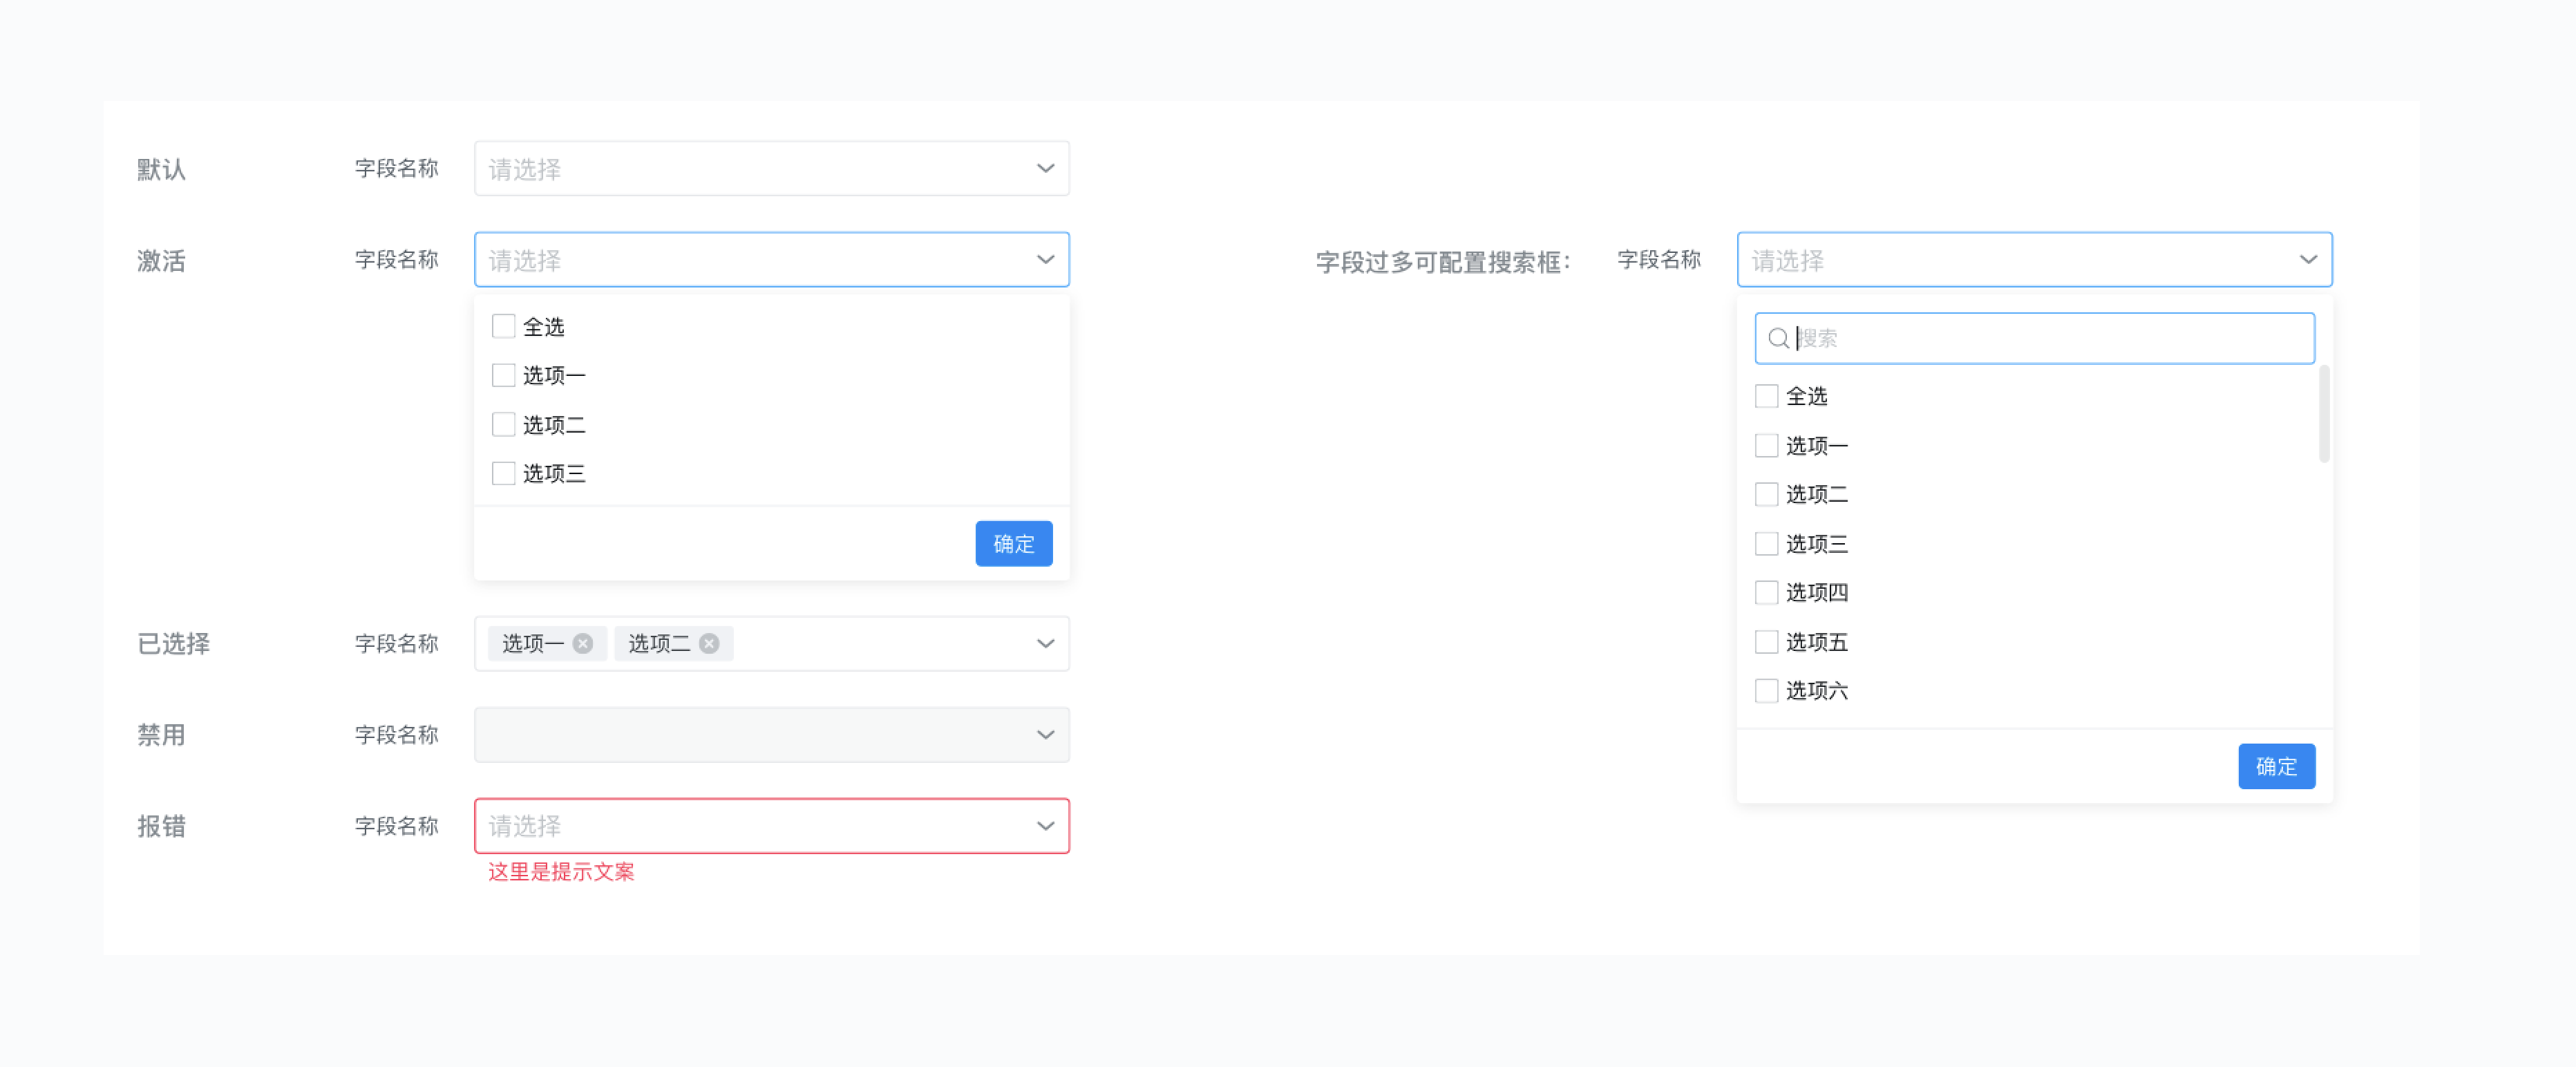This screenshot has width=2576, height=1067.
Task: Select 选项五 option in right list
Action: click(x=1816, y=641)
